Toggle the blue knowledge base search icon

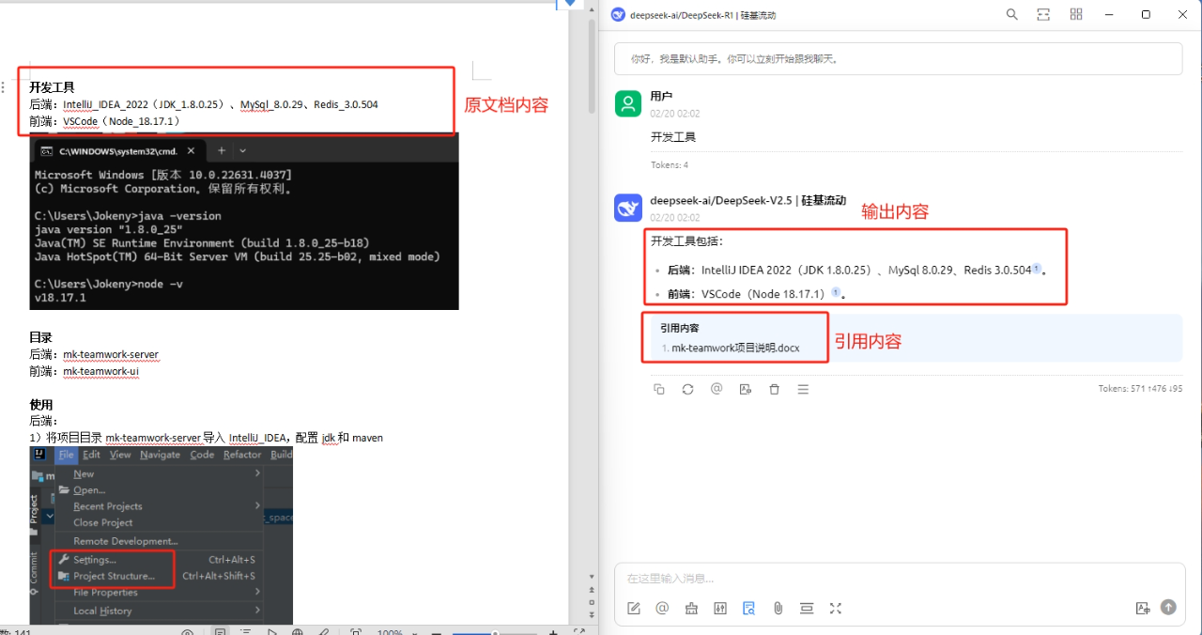click(748, 608)
